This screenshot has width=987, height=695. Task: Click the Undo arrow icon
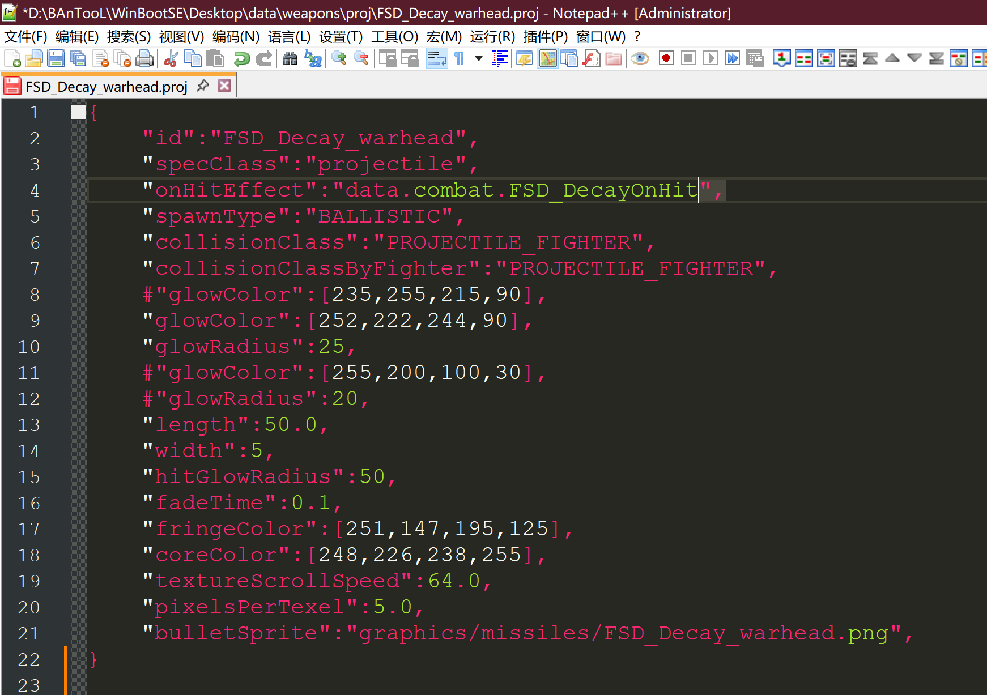pos(242,58)
